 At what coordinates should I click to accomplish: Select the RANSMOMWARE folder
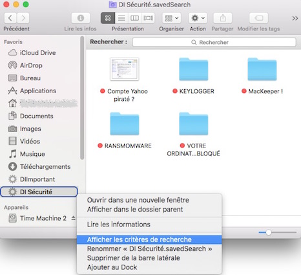[125, 124]
